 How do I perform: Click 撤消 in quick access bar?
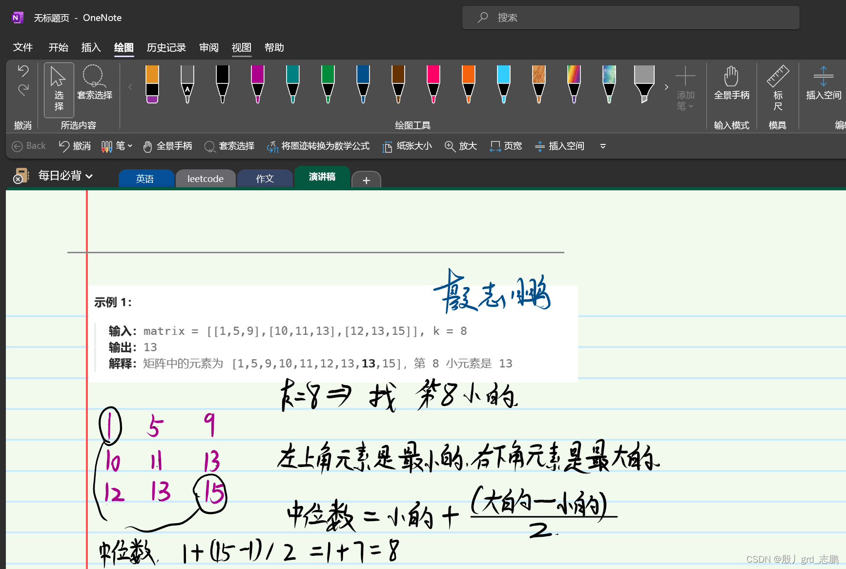pos(75,146)
